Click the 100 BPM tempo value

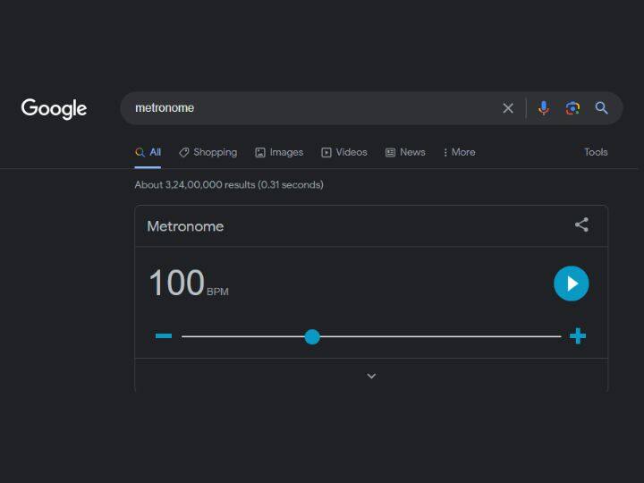pyautogui.click(x=189, y=283)
